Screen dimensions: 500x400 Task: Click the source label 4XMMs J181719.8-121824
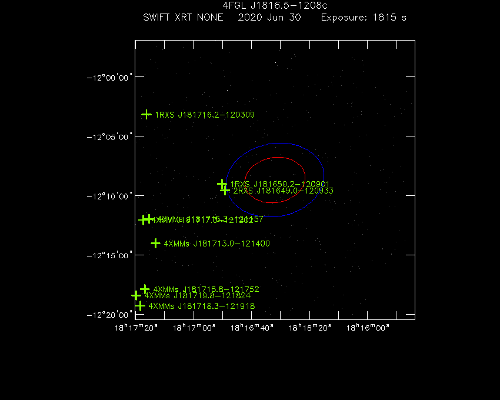pos(198,296)
